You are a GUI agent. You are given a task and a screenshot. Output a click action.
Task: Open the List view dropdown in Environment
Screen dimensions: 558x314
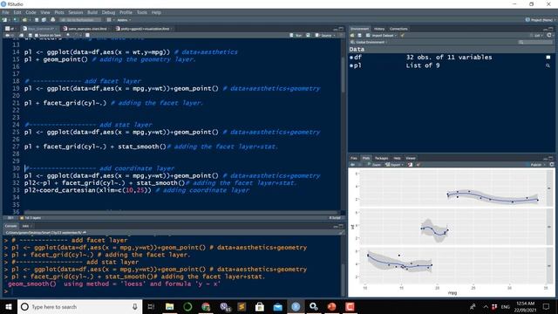pos(537,35)
